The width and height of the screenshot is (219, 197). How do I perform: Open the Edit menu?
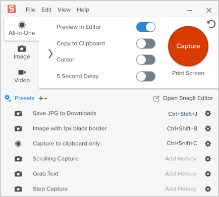46,10
